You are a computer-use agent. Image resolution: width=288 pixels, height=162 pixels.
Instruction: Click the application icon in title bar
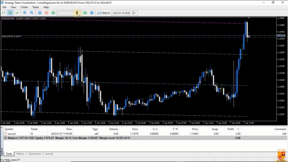(2, 3)
